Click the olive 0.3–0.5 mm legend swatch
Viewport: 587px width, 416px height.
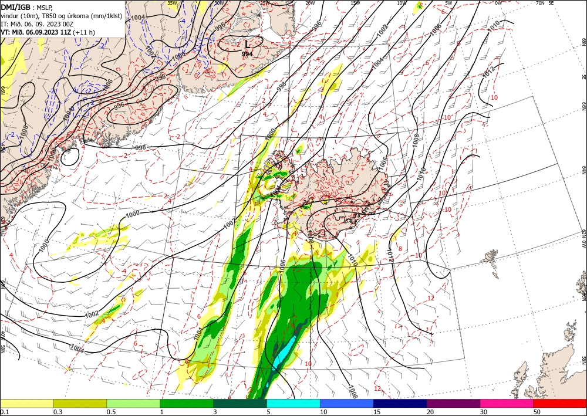click(x=80, y=403)
